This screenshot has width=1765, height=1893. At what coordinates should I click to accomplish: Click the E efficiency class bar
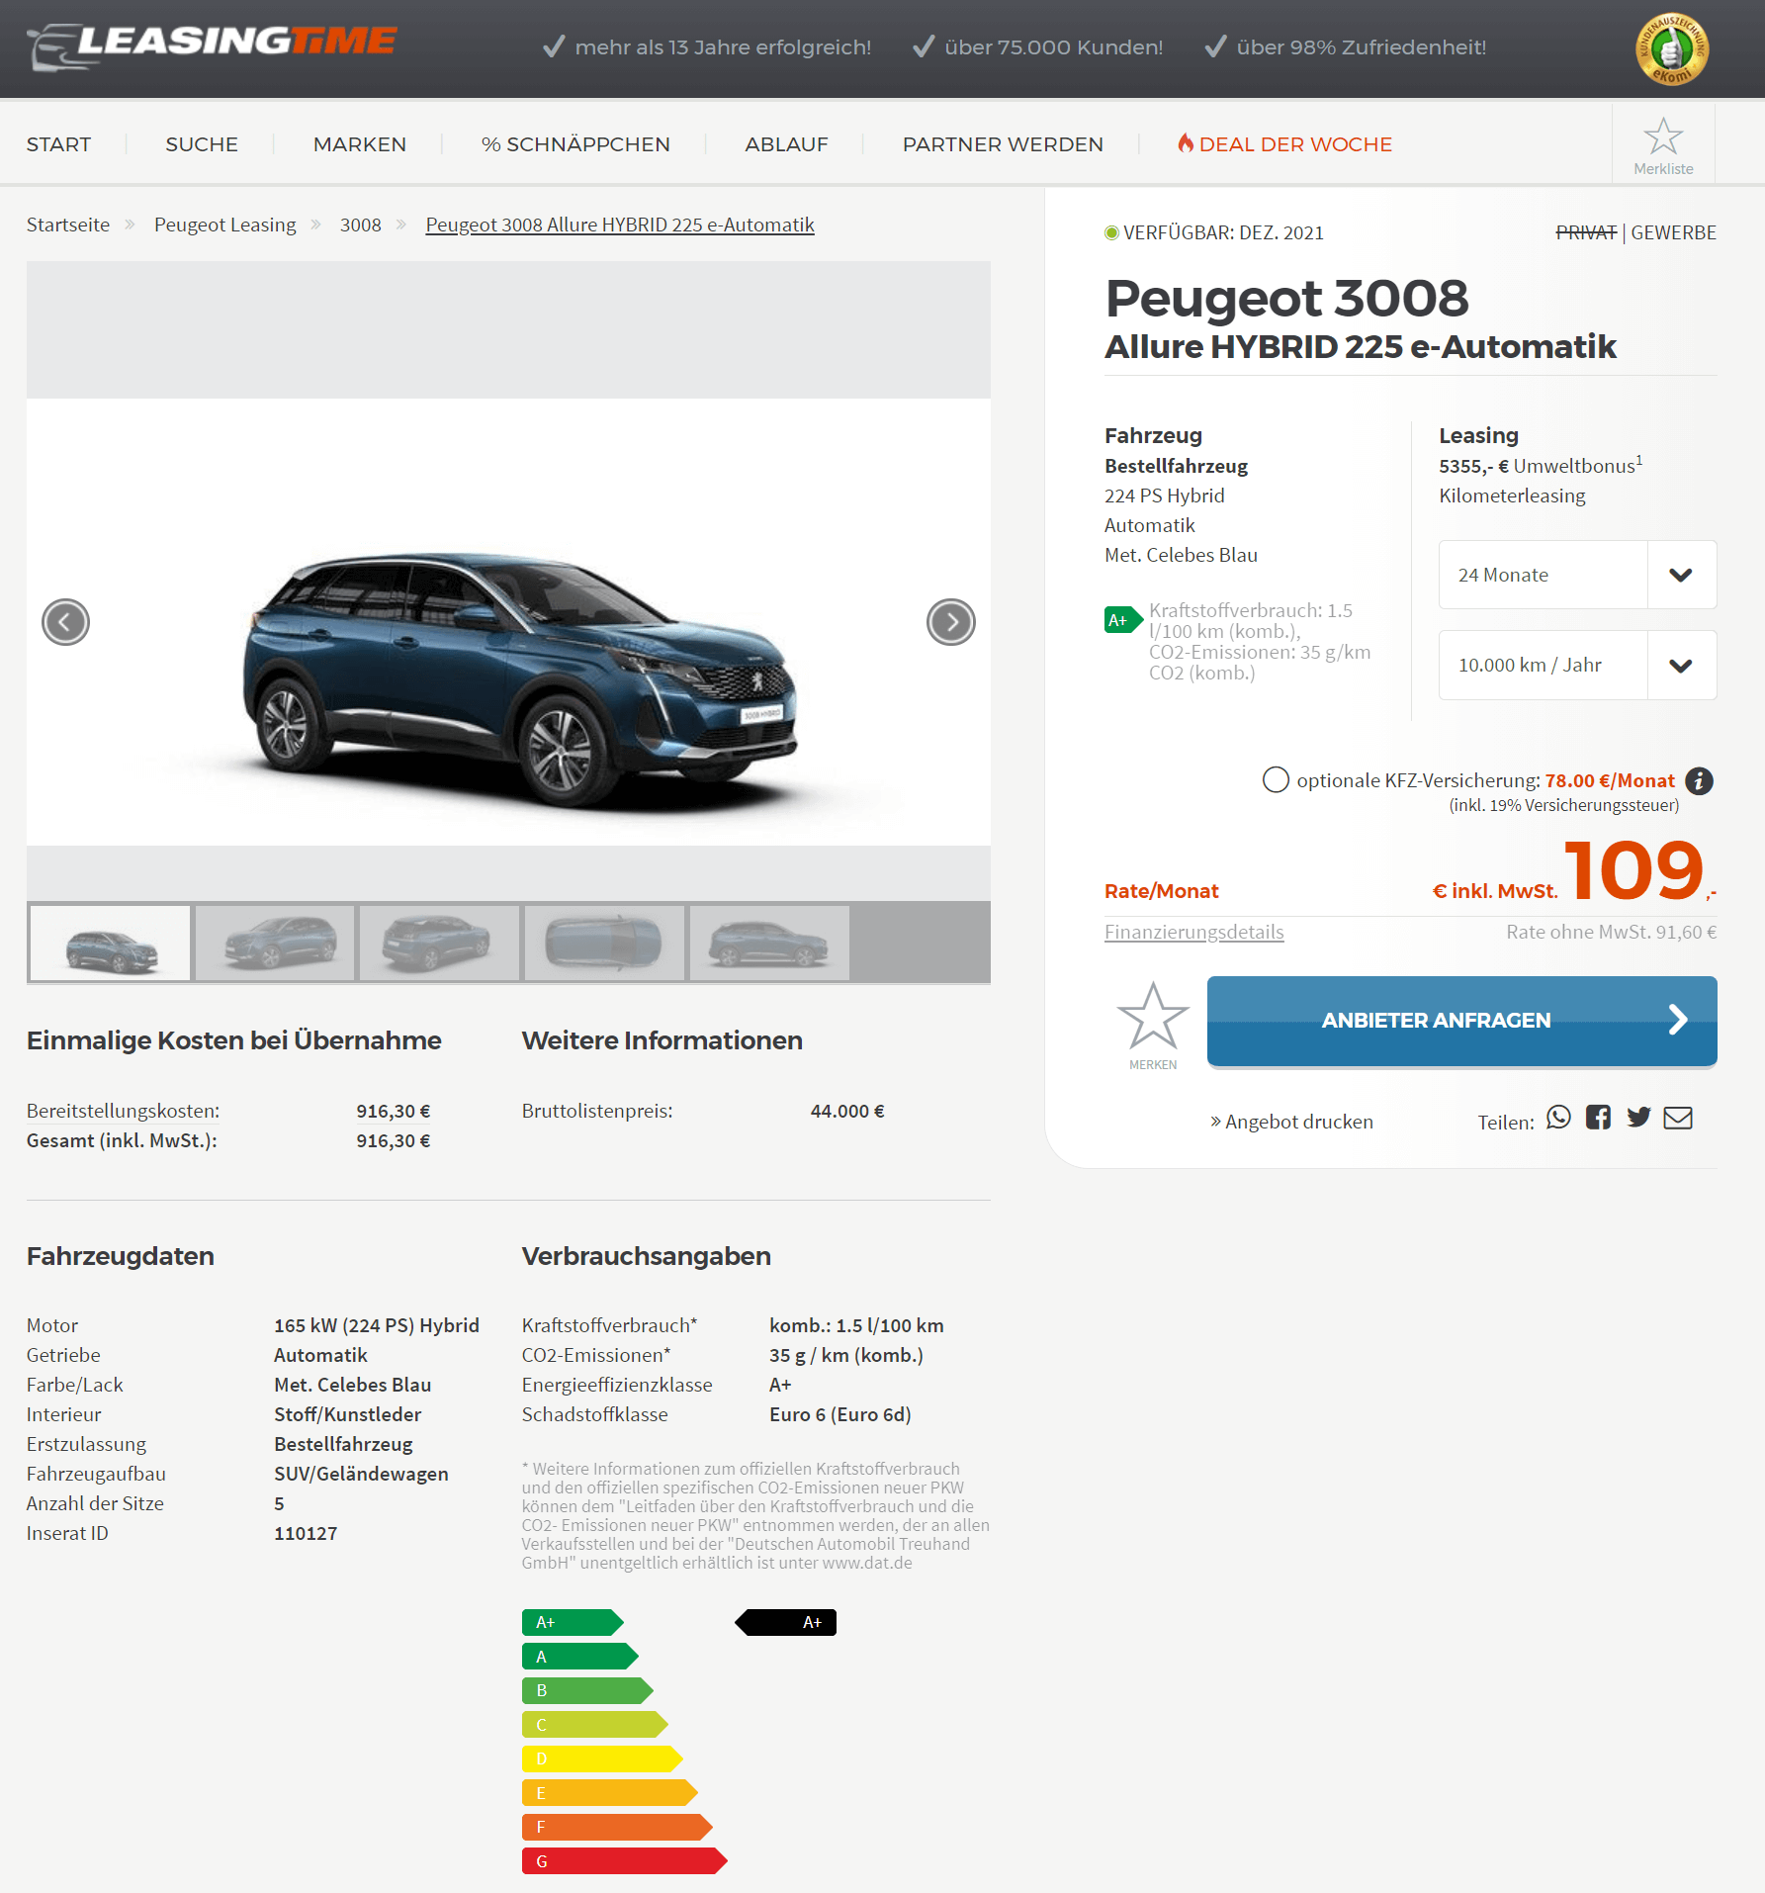tap(610, 1792)
